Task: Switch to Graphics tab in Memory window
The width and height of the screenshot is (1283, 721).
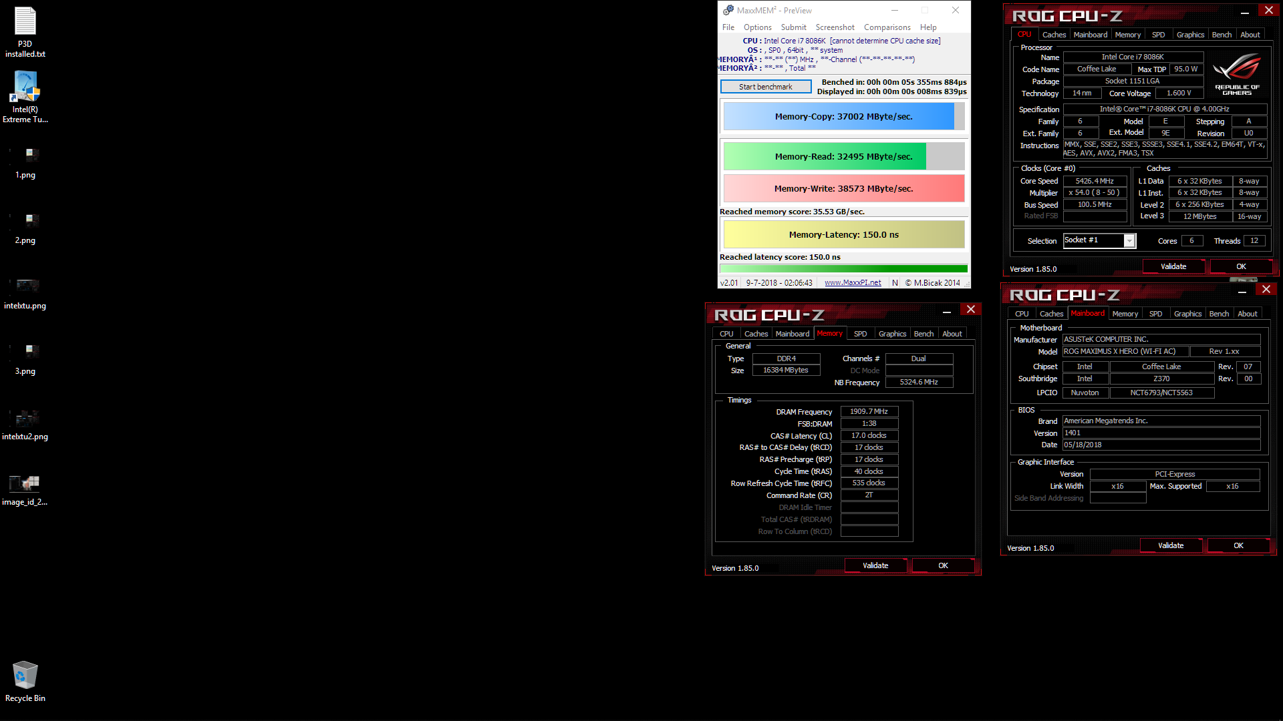Action: (892, 334)
